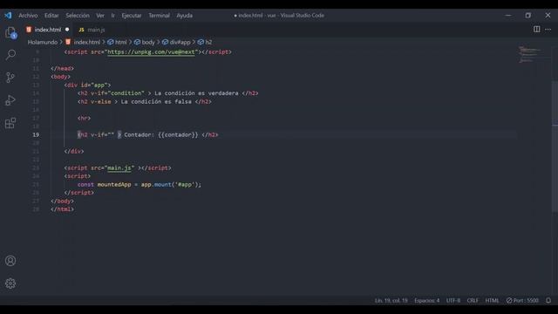Click the closing html tag
Image resolution: width=558 pixels, height=314 pixels.
click(x=62, y=209)
